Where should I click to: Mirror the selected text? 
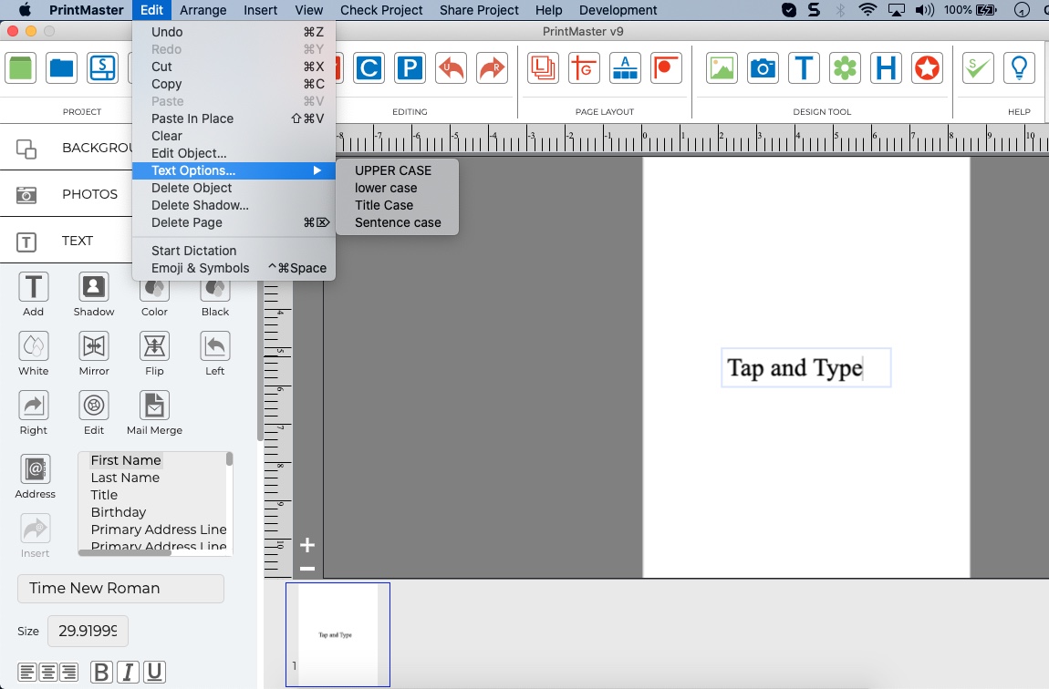(x=93, y=346)
